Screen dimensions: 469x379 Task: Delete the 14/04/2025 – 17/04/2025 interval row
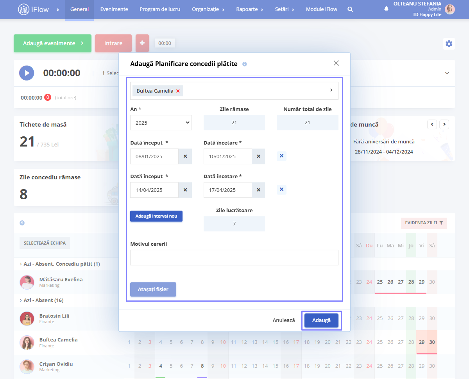(281, 190)
